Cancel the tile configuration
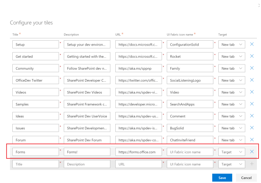Screen dimensions: 261x183 [246, 177]
